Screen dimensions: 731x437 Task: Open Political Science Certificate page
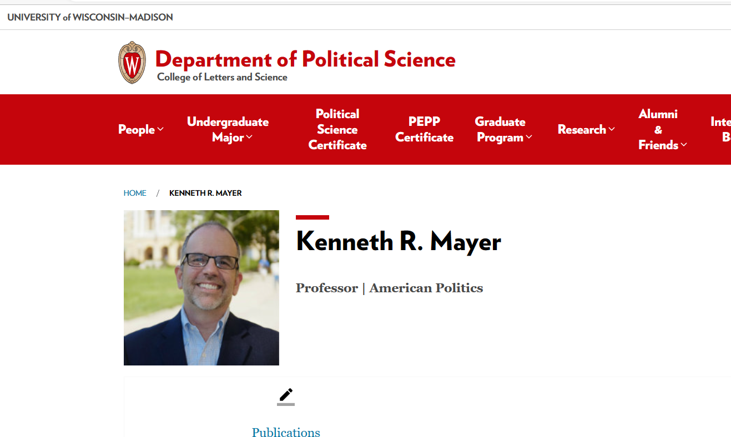click(337, 129)
